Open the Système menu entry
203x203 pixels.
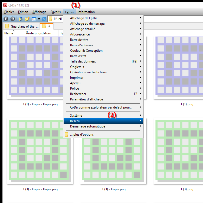coord(103,116)
